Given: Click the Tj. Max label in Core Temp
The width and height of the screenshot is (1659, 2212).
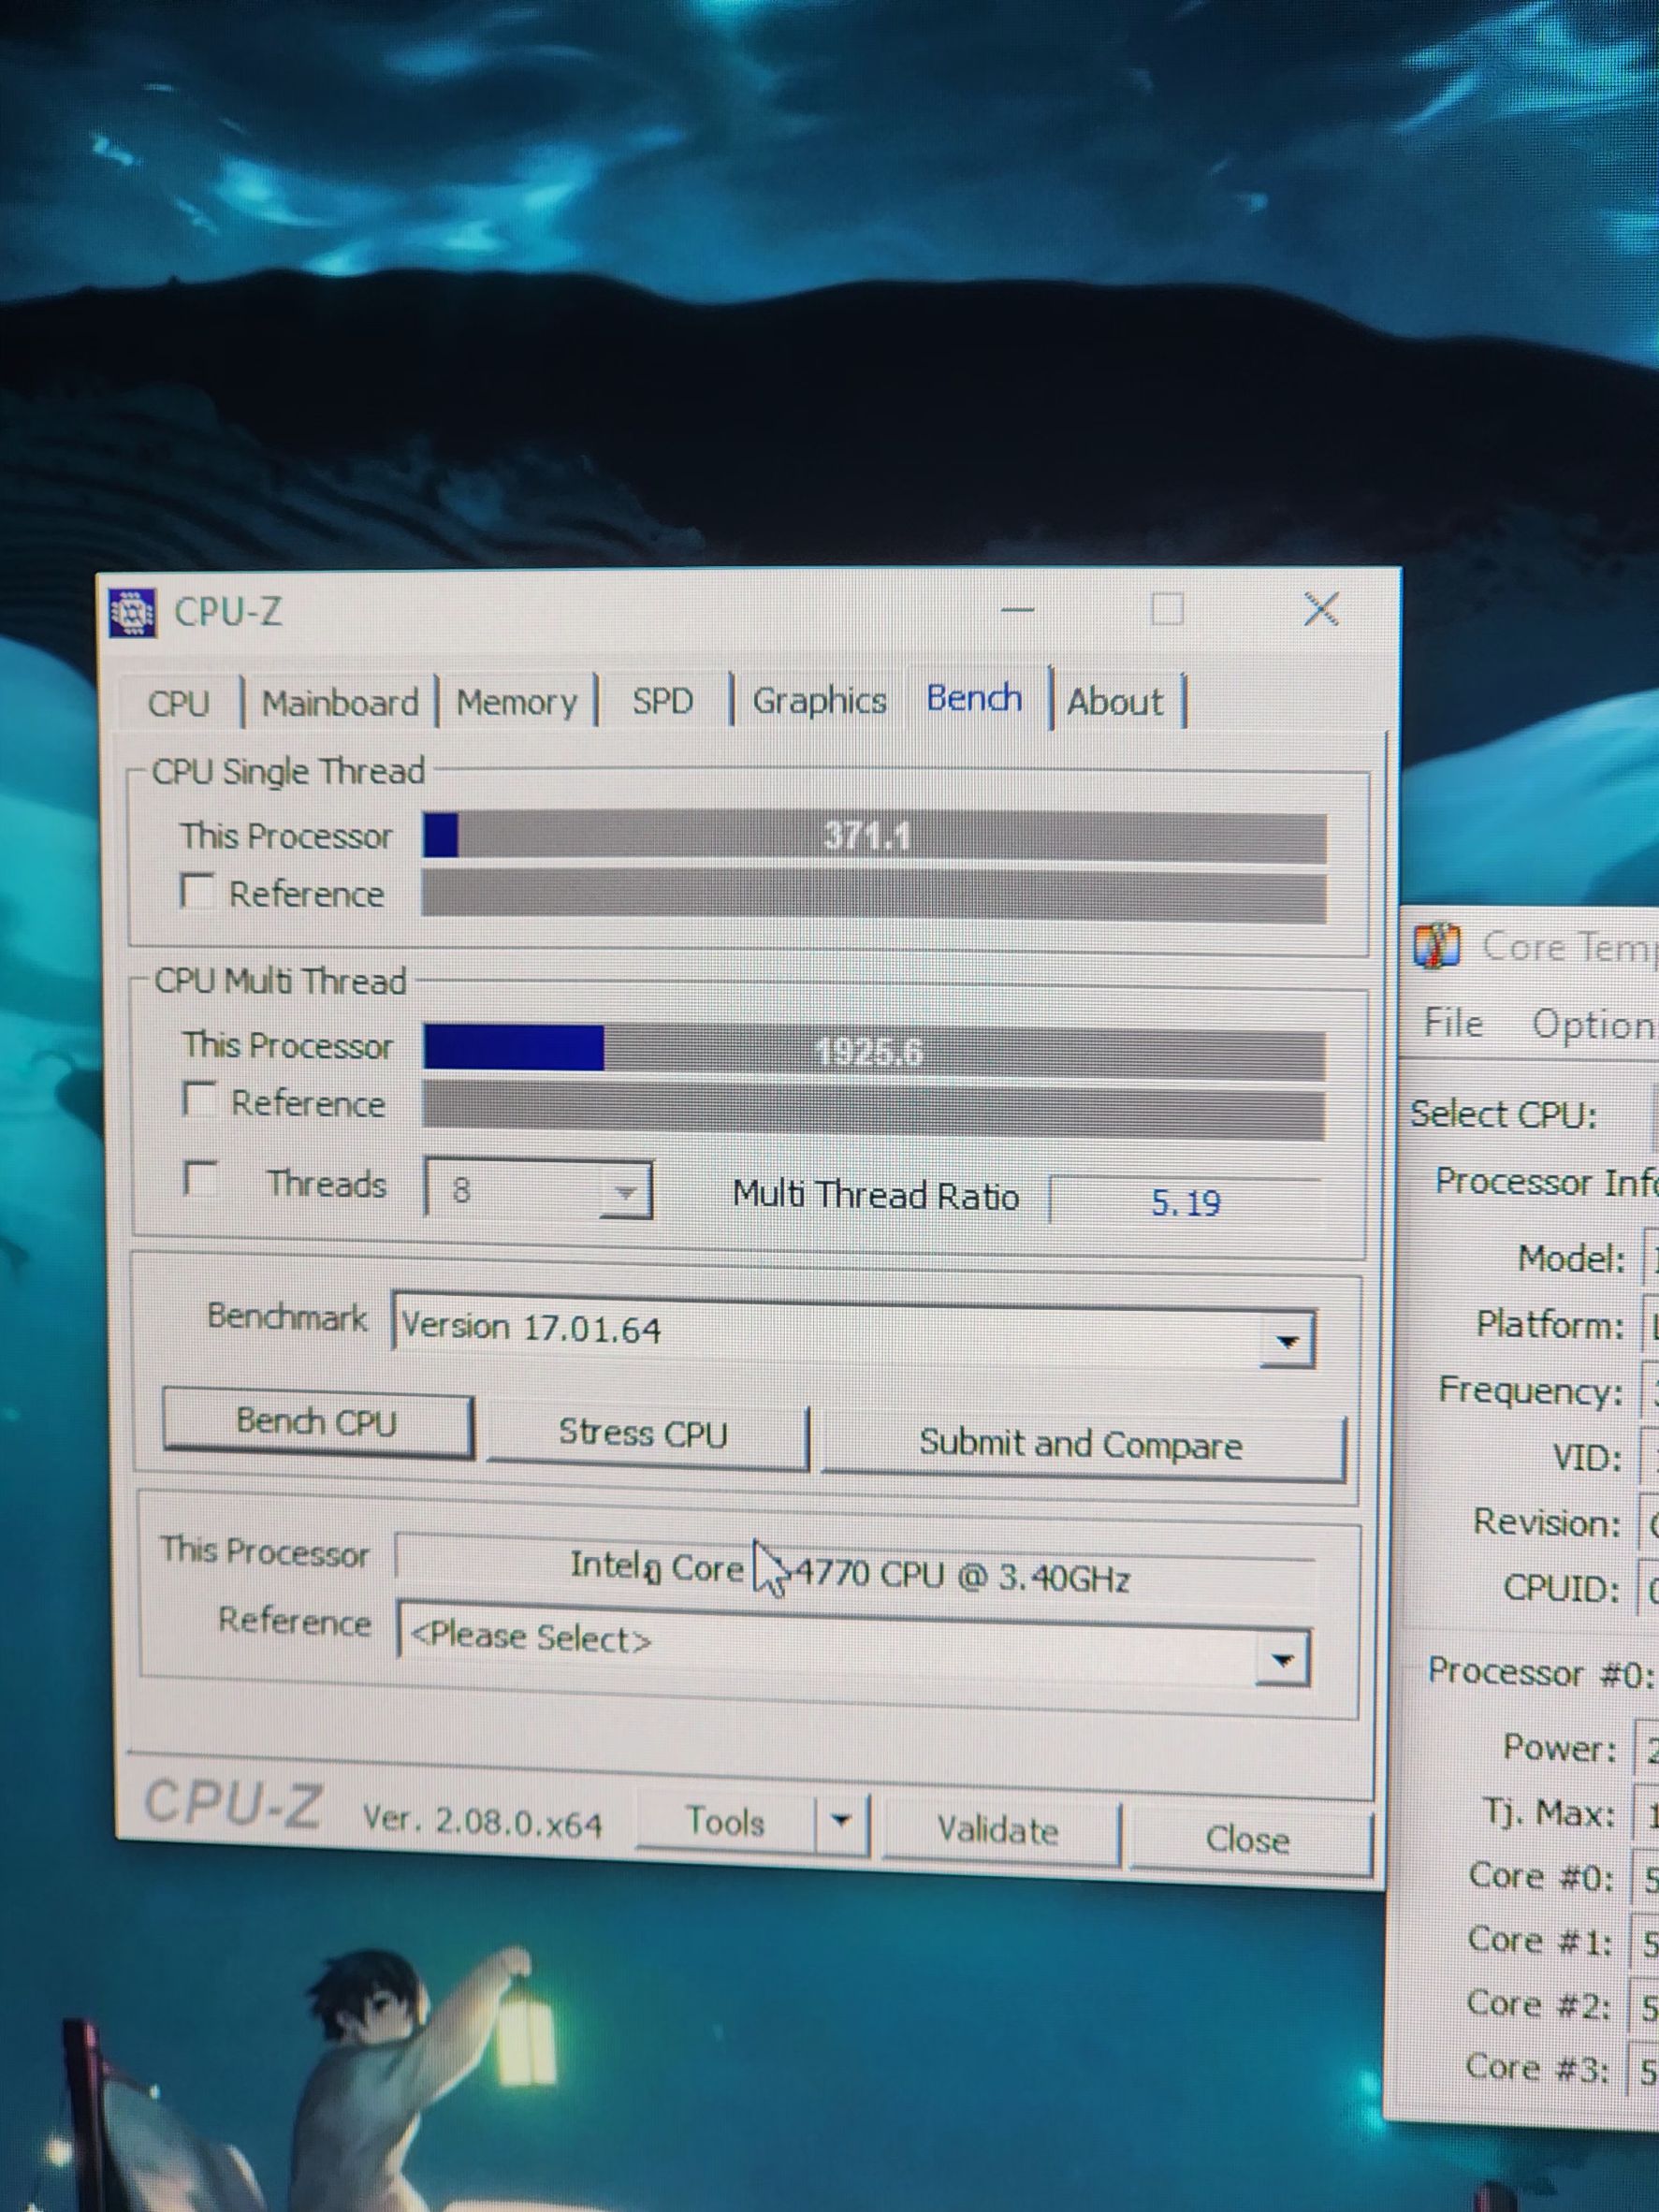Looking at the screenshot, I should [1548, 1812].
